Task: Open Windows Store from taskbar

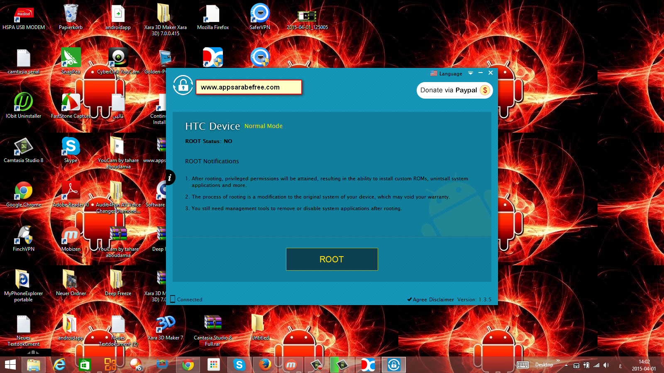Action: pos(85,365)
